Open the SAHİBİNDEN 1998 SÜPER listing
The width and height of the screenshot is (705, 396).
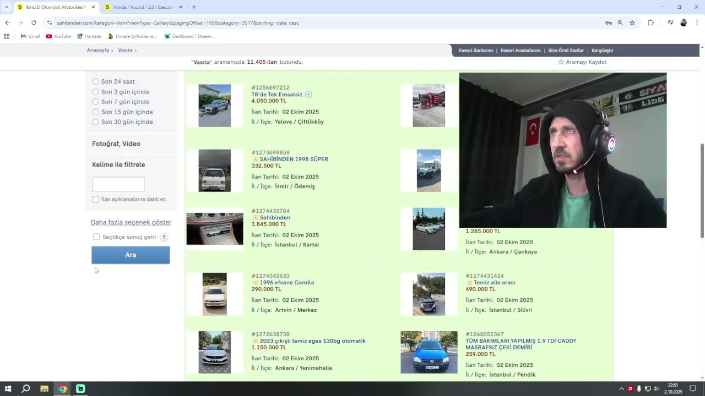(x=294, y=159)
